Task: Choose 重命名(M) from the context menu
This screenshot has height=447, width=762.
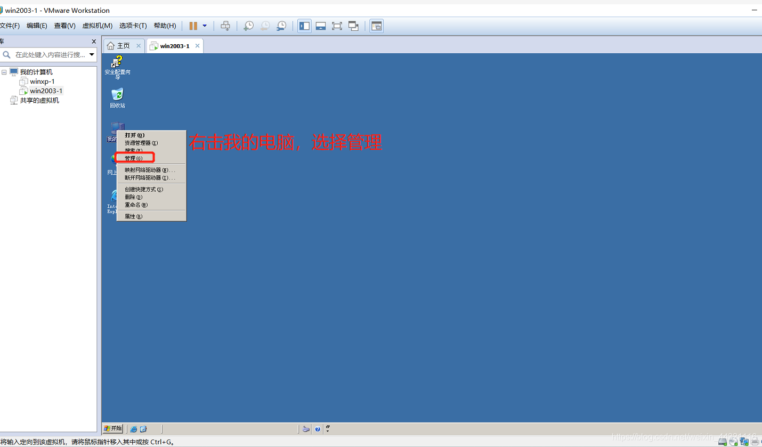Action: (x=151, y=205)
